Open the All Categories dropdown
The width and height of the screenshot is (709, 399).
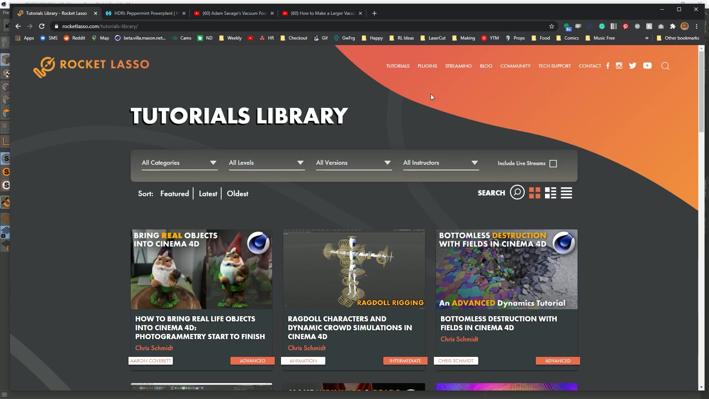(x=179, y=163)
